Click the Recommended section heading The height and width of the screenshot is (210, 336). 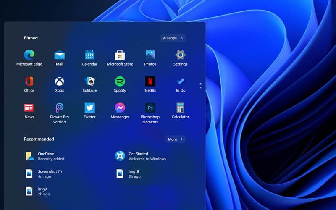click(x=39, y=139)
